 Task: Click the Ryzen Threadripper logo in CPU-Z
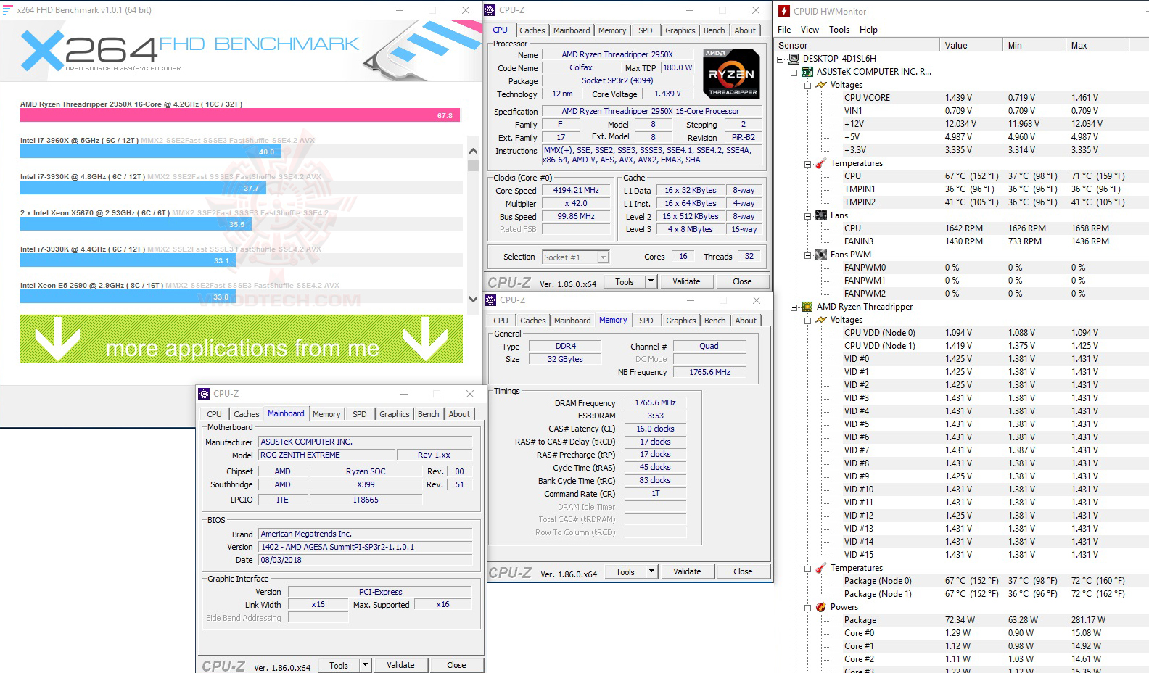(x=732, y=73)
